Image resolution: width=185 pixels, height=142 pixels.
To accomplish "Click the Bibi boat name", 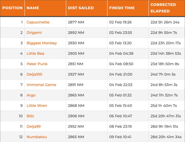I will point(30,116).
